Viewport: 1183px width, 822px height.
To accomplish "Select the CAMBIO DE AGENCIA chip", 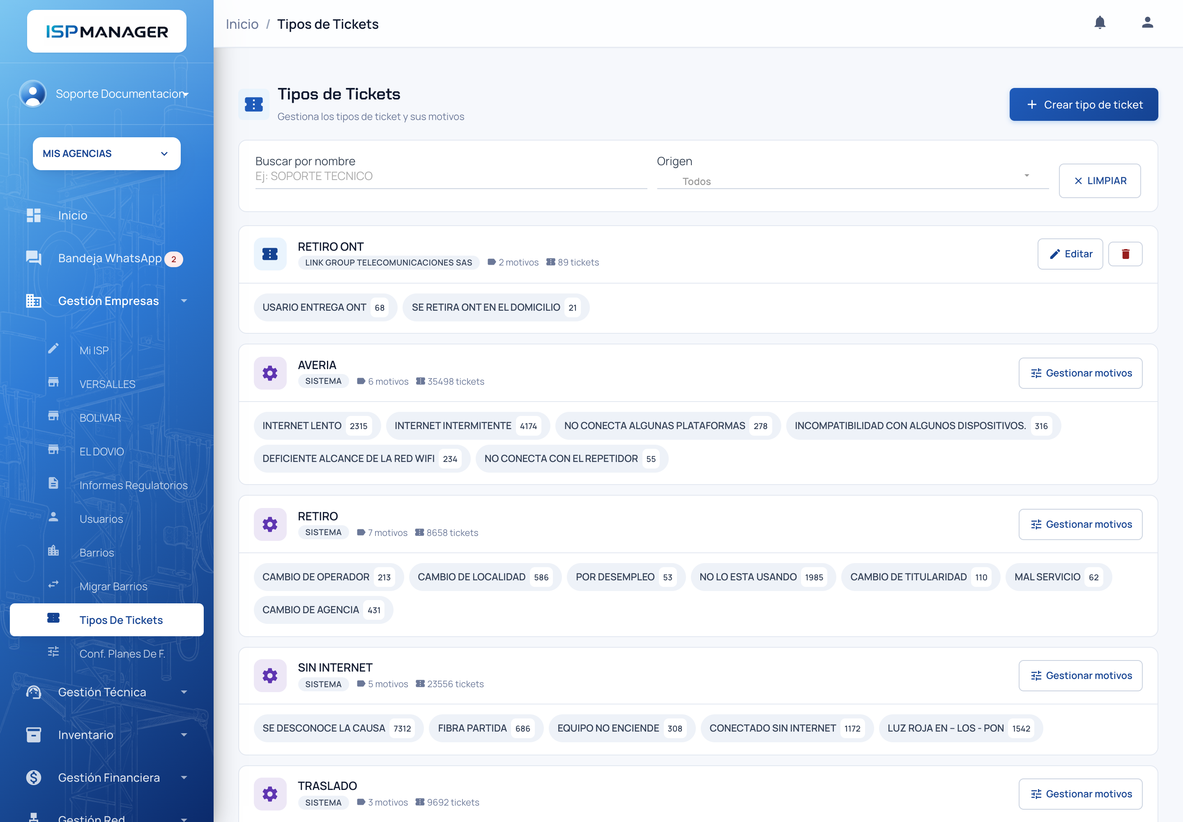I will (x=323, y=610).
